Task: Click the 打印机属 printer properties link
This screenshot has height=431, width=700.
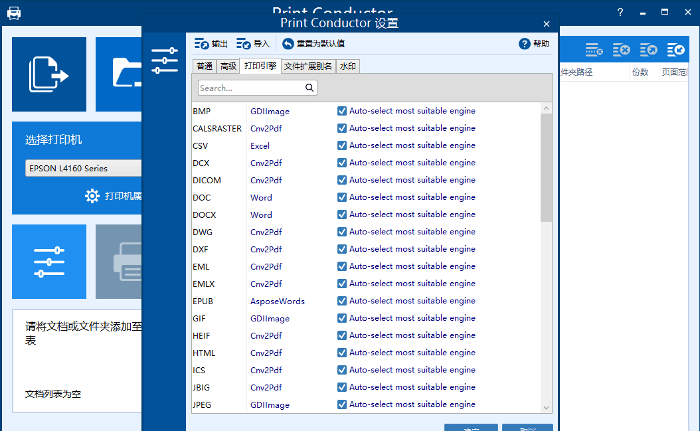Action: (124, 196)
